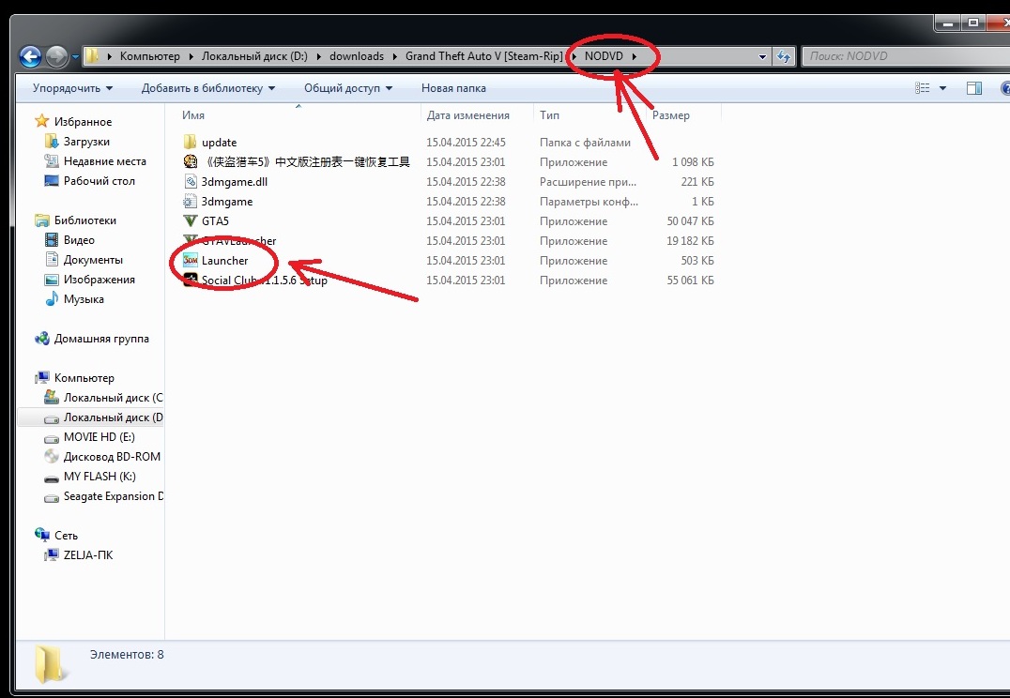Click the folder icon in address bar

point(92,56)
